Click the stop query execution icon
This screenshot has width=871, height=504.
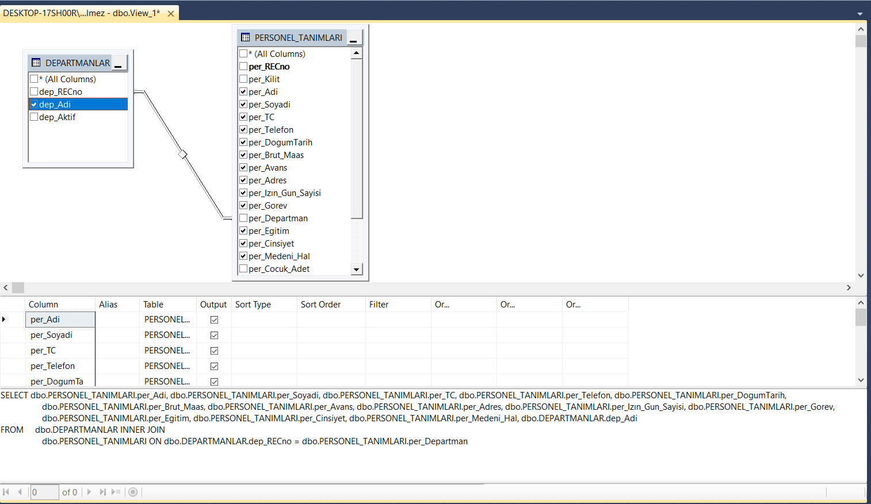pyautogui.click(x=133, y=492)
